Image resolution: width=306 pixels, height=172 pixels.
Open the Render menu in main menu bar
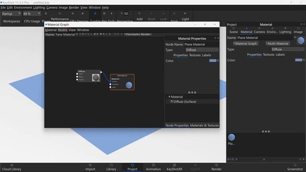click(74, 8)
